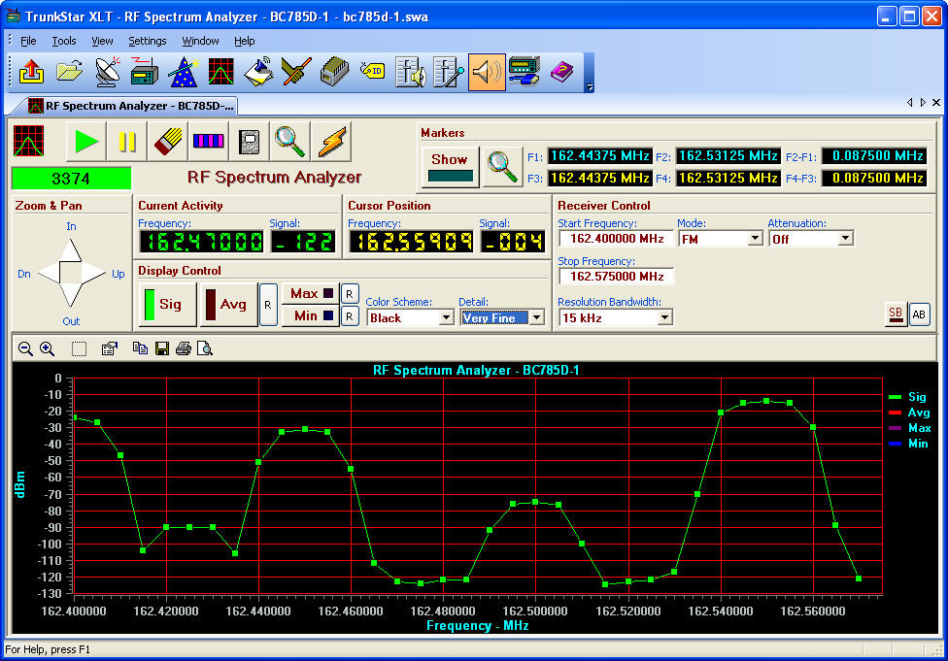
Task: Open the Settings menu
Action: [x=148, y=41]
